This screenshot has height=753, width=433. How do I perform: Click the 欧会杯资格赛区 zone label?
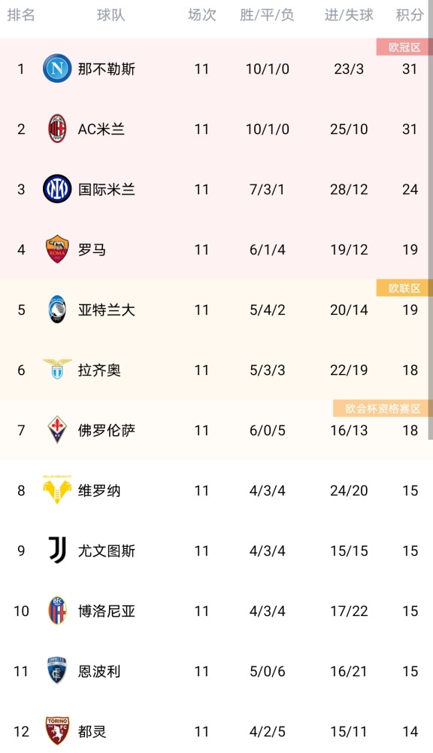click(x=383, y=409)
